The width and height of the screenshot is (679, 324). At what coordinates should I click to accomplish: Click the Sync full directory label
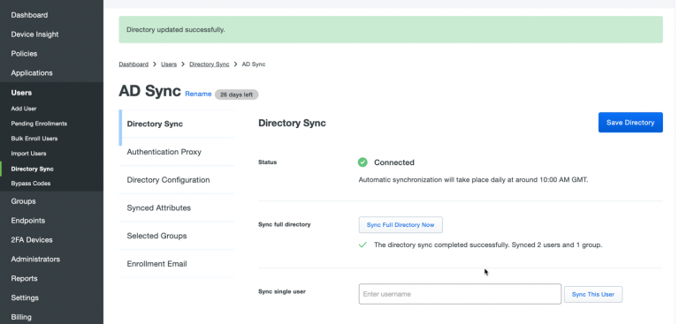click(x=285, y=224)
